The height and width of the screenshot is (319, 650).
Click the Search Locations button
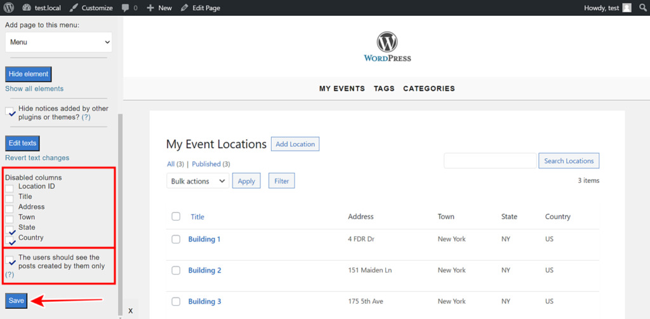(569, 161)
